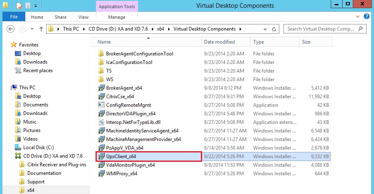Image resolution: width=374 pixels, height=194 pixels.
Task: Click the BrokerAgent_x64 installer icon
Action: [x=101, y=88]
